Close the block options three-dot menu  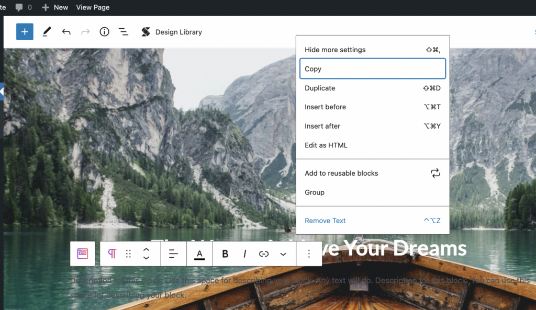309,254
